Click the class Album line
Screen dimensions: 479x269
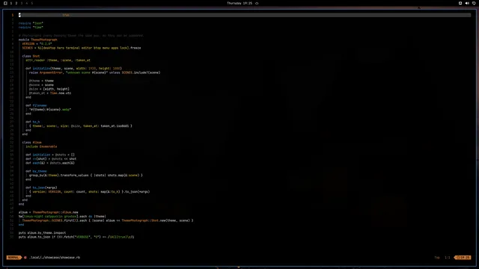pos(31,143)
